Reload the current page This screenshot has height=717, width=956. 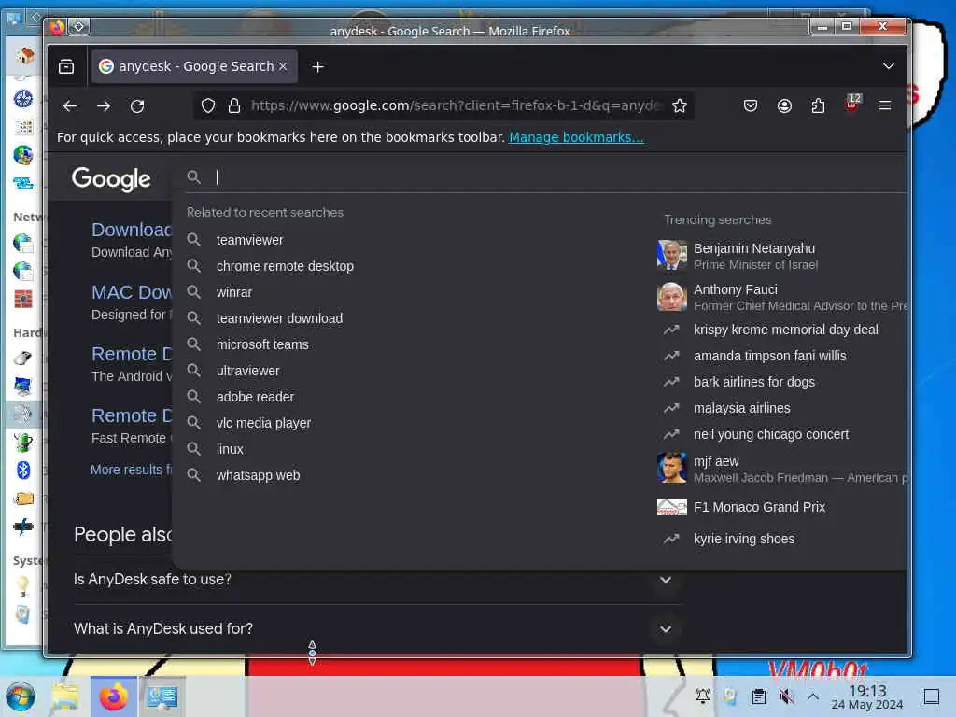138,106
